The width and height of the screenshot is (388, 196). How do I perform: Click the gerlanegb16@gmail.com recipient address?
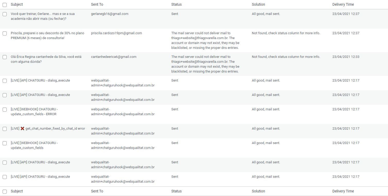pos(110,14)
